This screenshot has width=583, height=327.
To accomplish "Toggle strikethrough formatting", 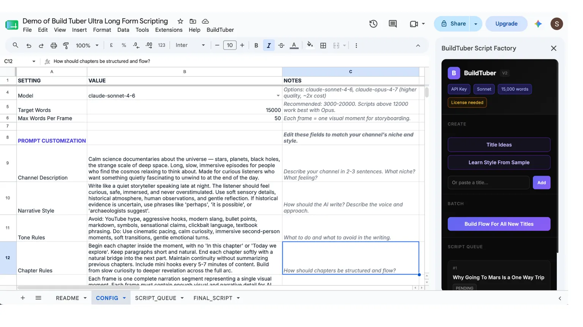I will click(x=281, y=45).
